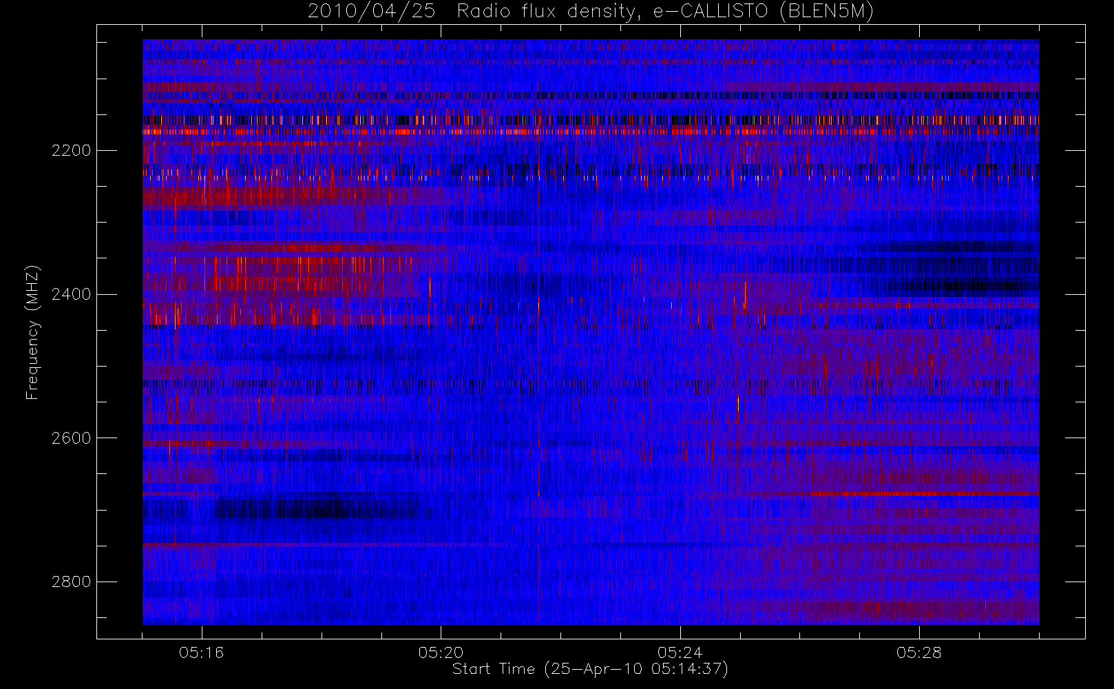The image size is (1114, 689).
Task: Click inside the radio spectrogram image
Action: point(591,332)
